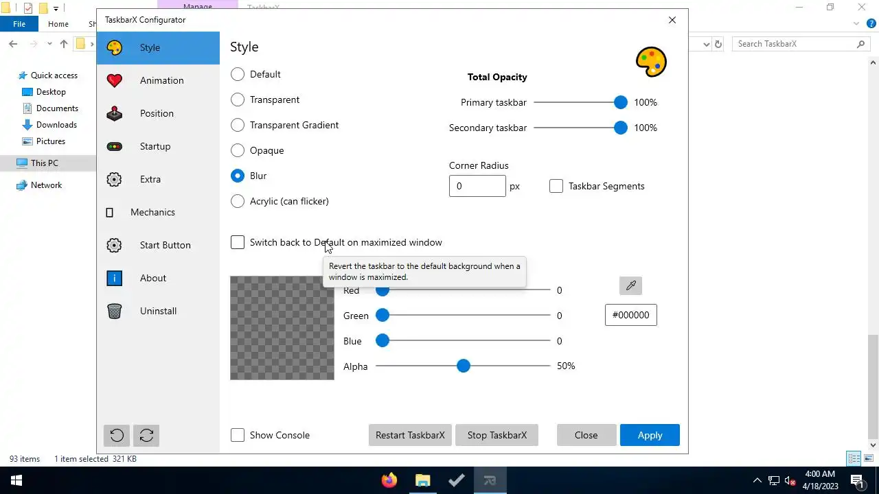
Task: Choose Acrylic (can flicker) style
Action: pyautogui.click(x=238, y=201)
